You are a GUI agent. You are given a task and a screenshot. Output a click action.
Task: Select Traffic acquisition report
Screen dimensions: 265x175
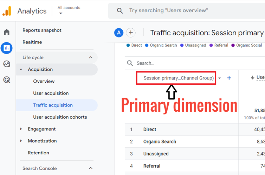pos(53,105)
